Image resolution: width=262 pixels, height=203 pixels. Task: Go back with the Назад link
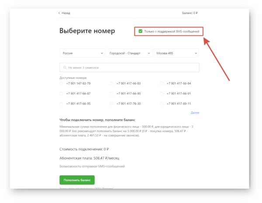64,13
